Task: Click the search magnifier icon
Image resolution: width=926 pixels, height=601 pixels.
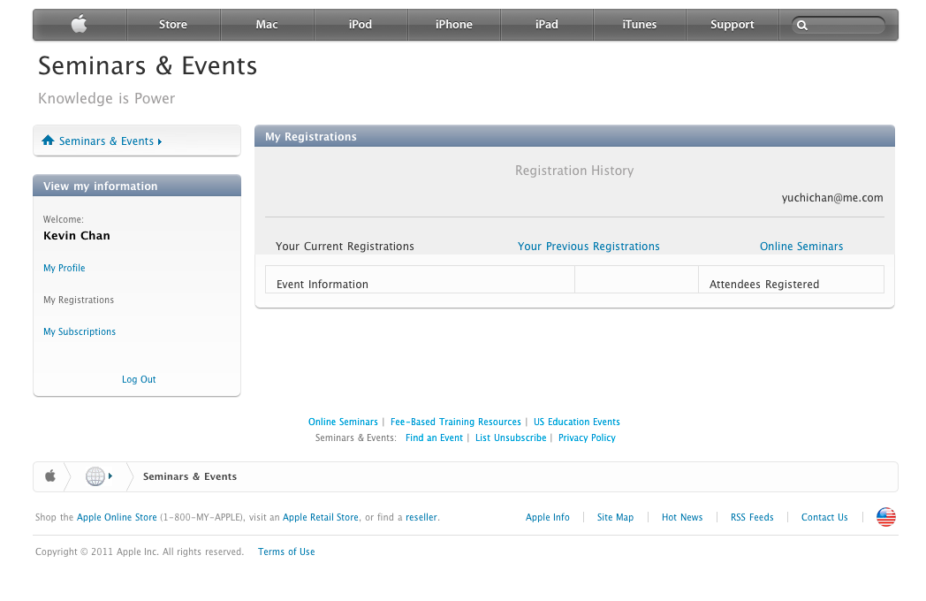Action: pos(802,26)
